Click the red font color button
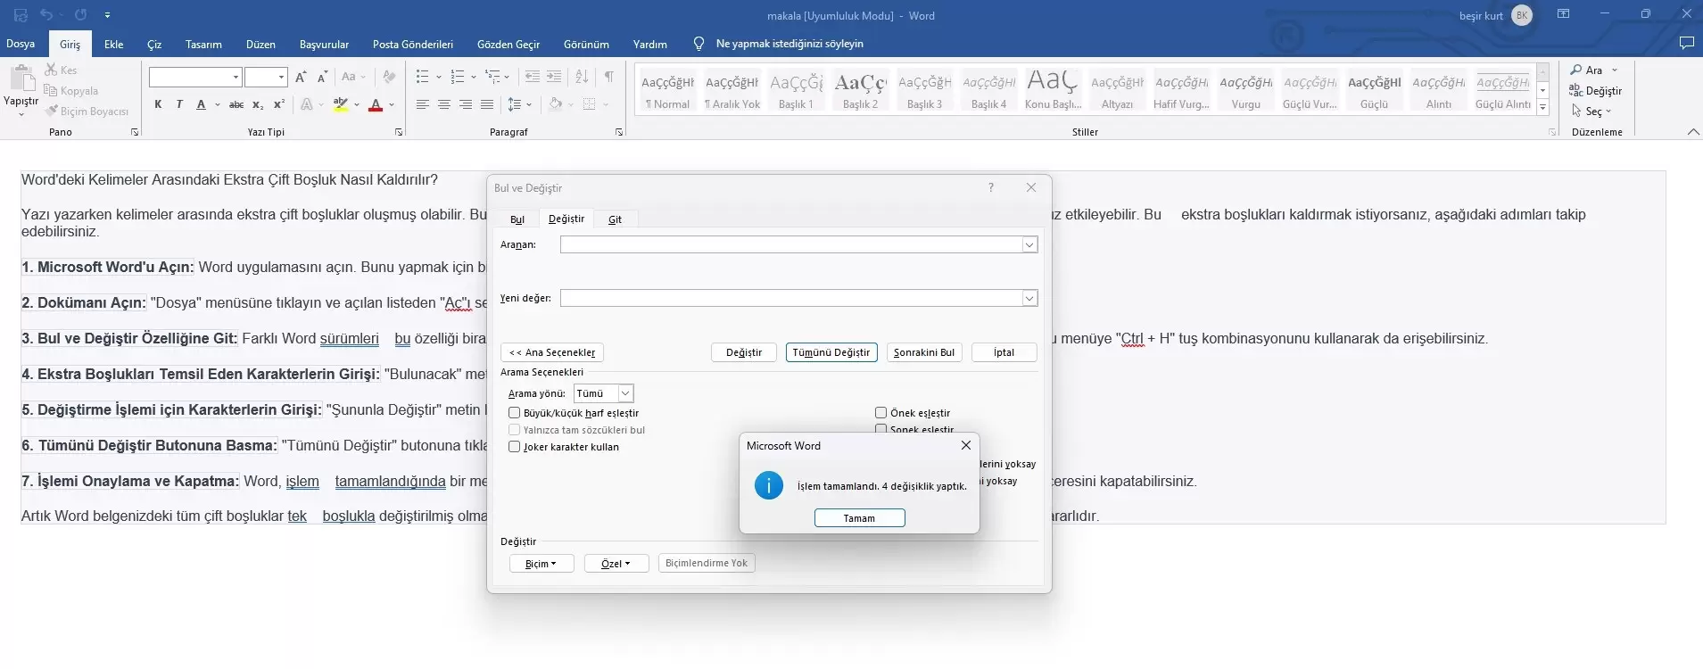1703x669 pixels. [x=376, y=104]
